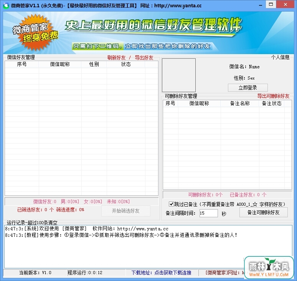The image size is (297, 281).
Task: Minimize the 微商管家 window
Action: point(261,5)
